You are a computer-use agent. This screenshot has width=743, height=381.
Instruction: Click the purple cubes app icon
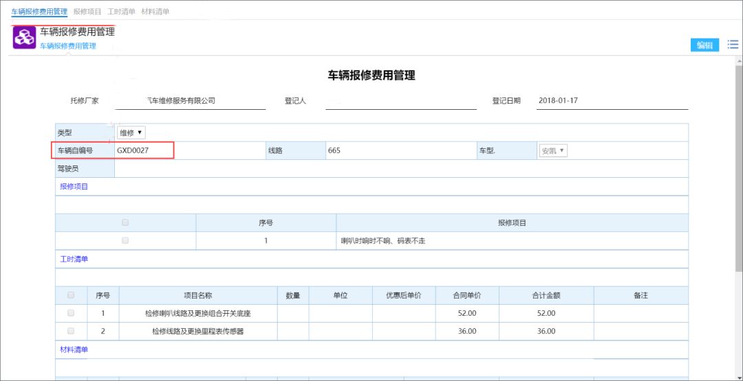click(x=24, y=38)
